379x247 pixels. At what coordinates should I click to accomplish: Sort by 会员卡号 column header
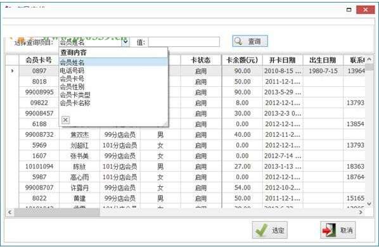[x=39, y=60]
